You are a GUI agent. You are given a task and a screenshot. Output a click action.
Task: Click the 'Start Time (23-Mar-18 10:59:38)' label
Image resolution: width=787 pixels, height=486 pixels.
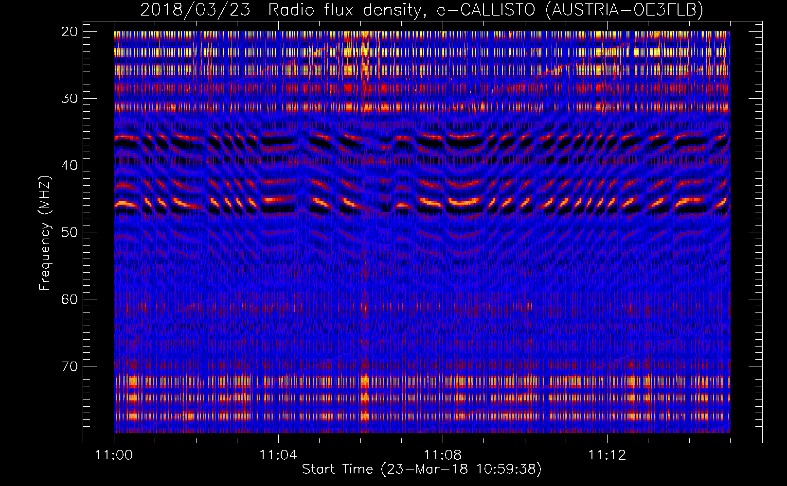tap(422, 469)
